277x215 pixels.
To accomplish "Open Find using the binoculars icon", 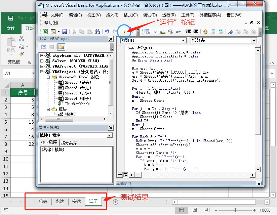I will (97, 31).
